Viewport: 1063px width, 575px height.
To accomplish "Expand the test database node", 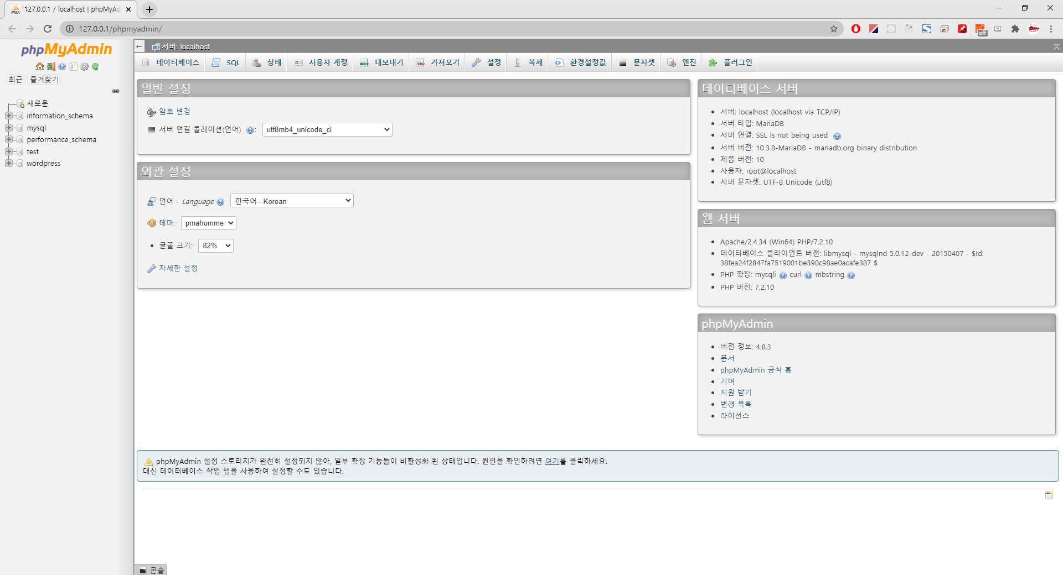I will [9, 151].
